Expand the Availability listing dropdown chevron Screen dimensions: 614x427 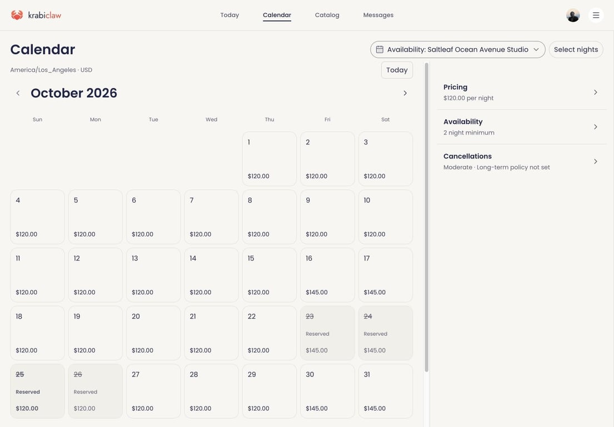(536, 49)
